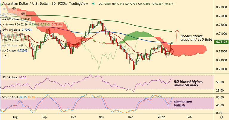Click the Nov label on time axis
Viewport: 229px width, 120px height.
click(101, 117)
